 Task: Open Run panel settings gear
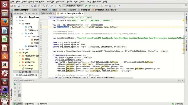(x=179, y=80)
